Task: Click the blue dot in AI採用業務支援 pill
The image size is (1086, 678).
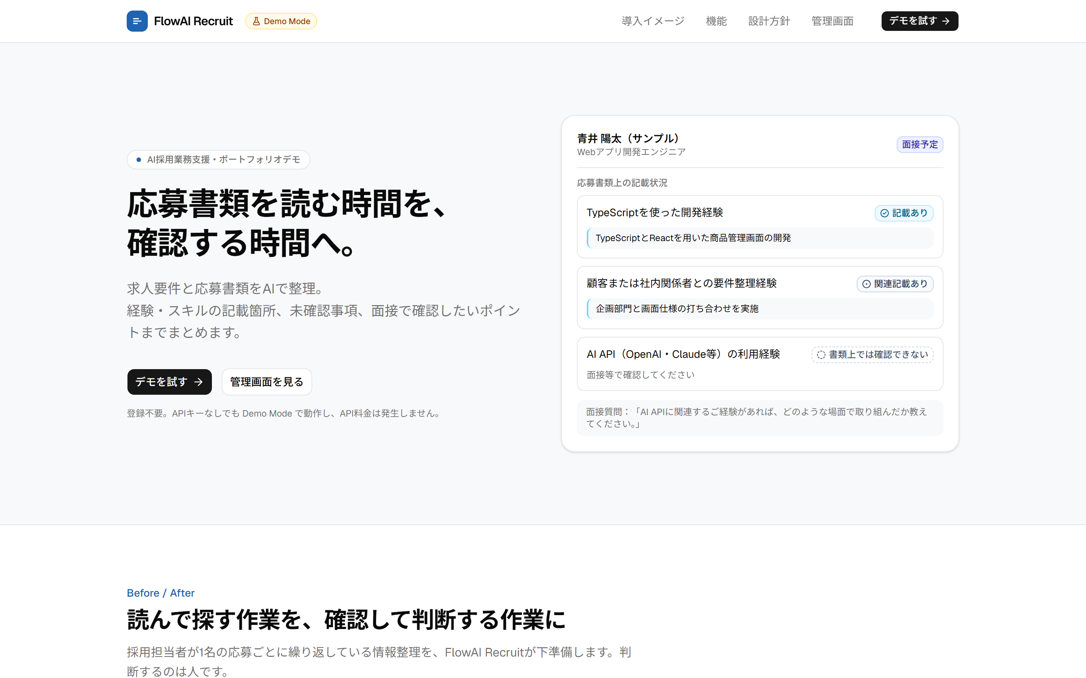Action: [139, 160]
